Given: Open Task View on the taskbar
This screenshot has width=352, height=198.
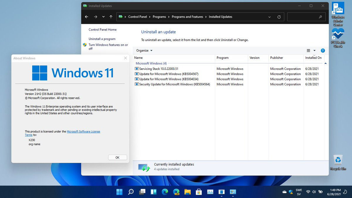Looking at the screenshot, I should (x=142, y=192).
